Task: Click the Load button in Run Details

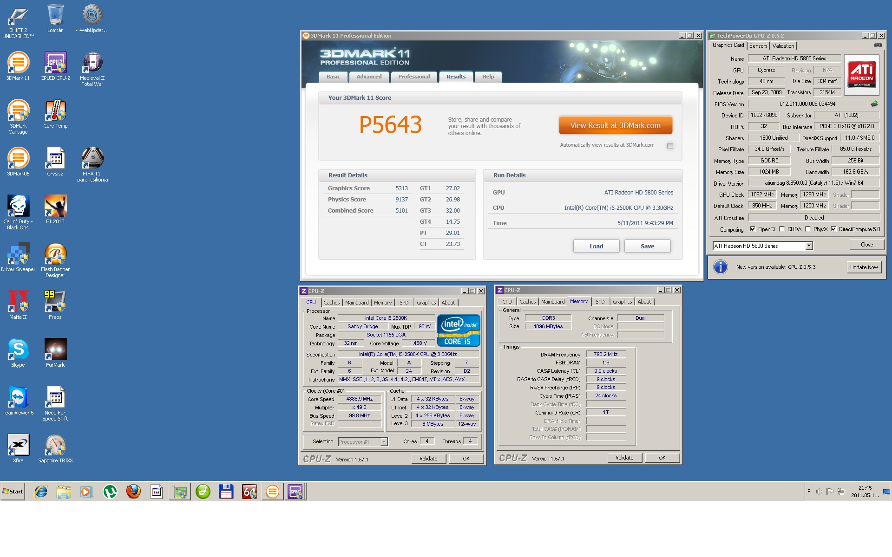Action: tap(596, 246)
